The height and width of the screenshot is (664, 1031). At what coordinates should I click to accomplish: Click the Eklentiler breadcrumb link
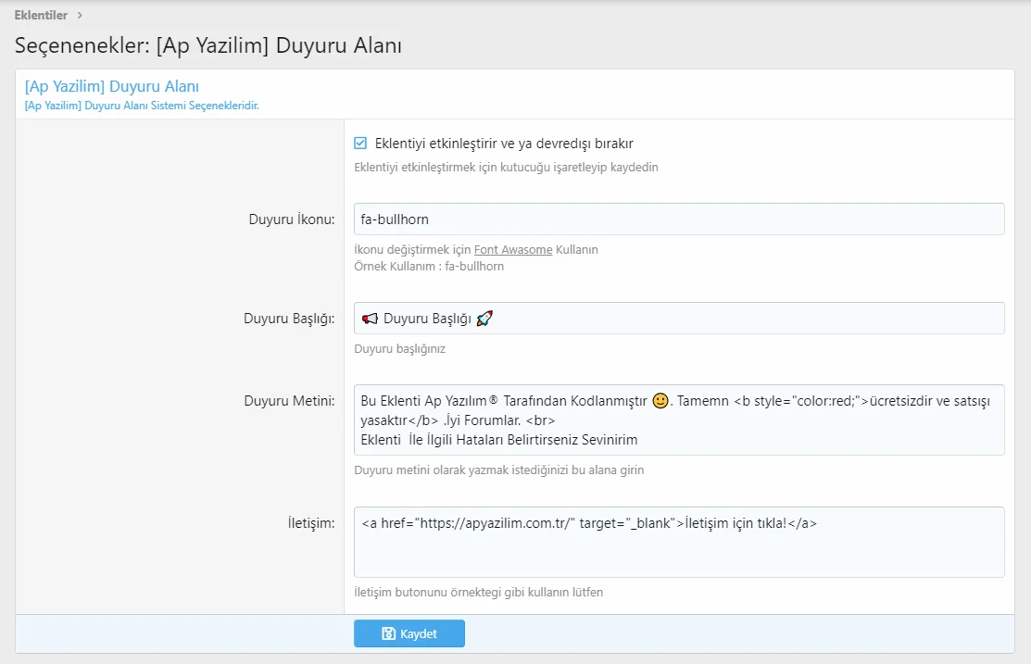41,15
